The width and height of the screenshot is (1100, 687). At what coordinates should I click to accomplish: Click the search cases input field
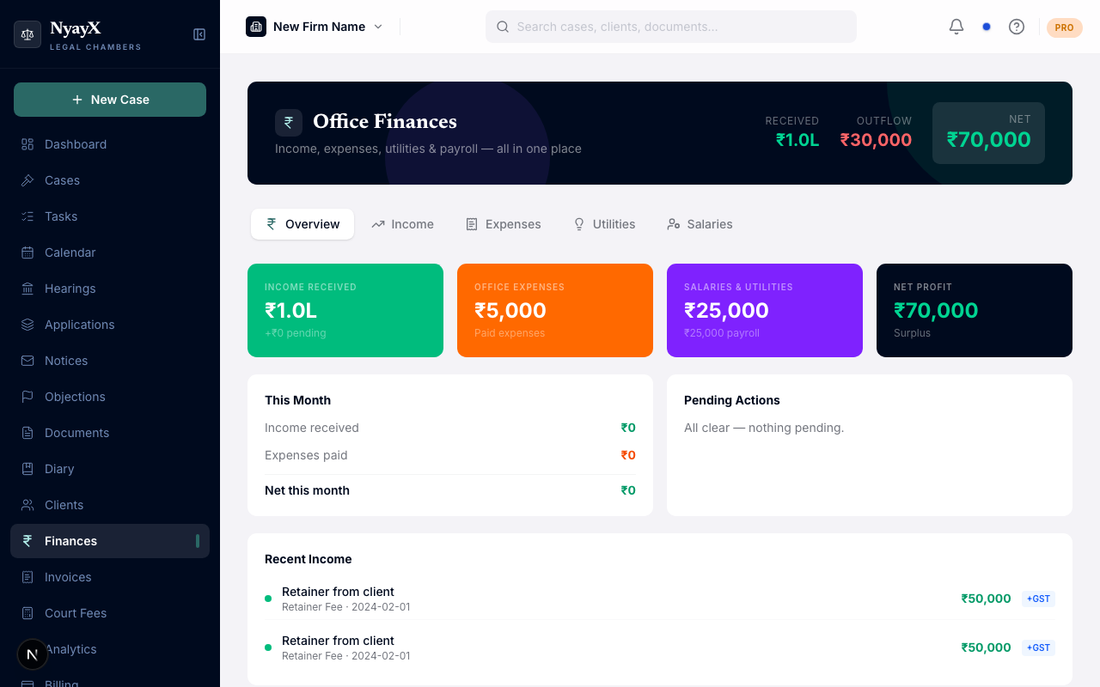pos(670,27)
